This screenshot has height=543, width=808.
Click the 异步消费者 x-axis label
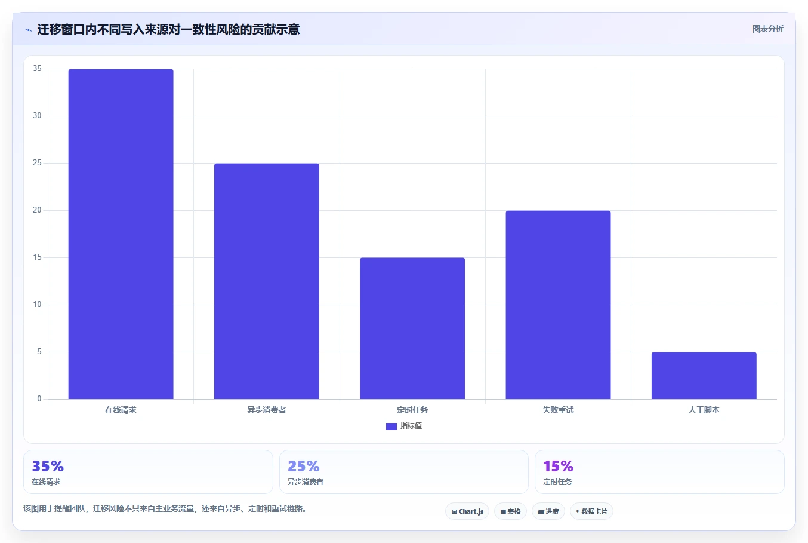pos(267,410)
